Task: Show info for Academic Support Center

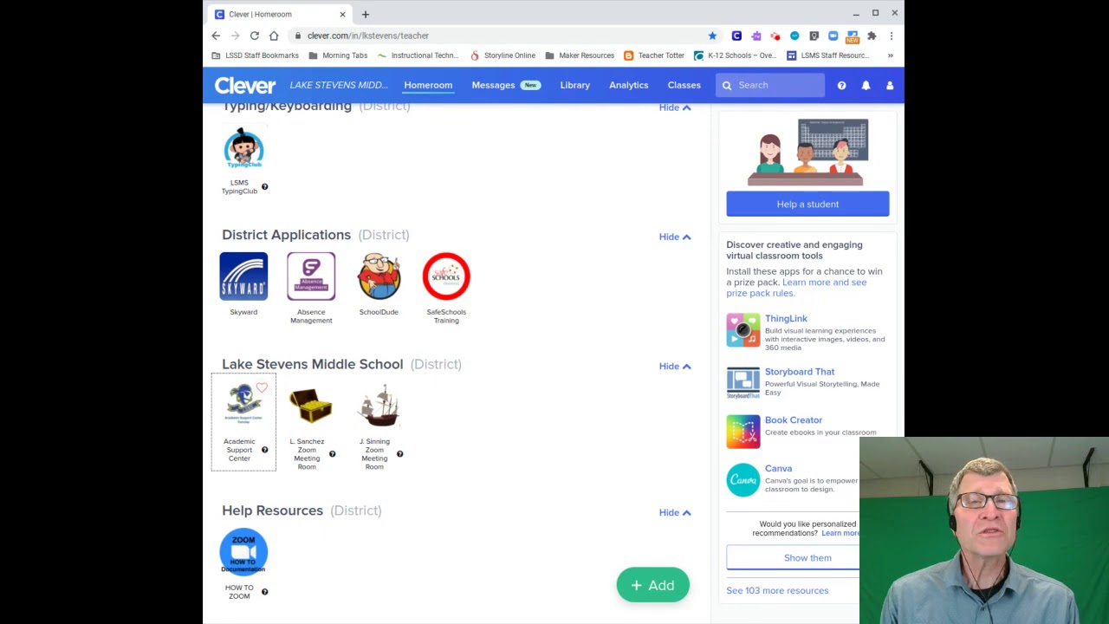Action: click(265, 450)
